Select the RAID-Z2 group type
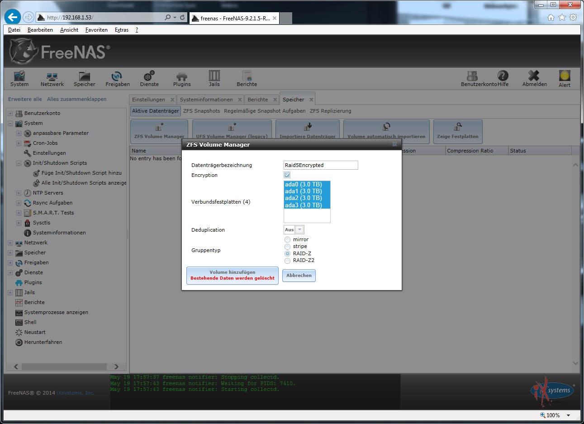 tap(287, 261)
